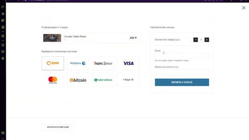This screenshot has height=140, width=249.
Task: Select QIWI payment system
Action: click(53, 63)
